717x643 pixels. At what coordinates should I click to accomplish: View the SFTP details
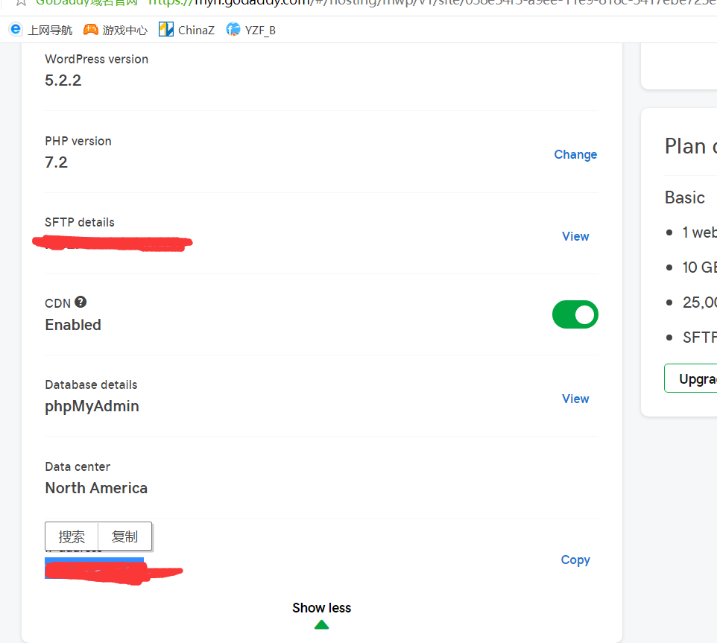tap(575, 236)
